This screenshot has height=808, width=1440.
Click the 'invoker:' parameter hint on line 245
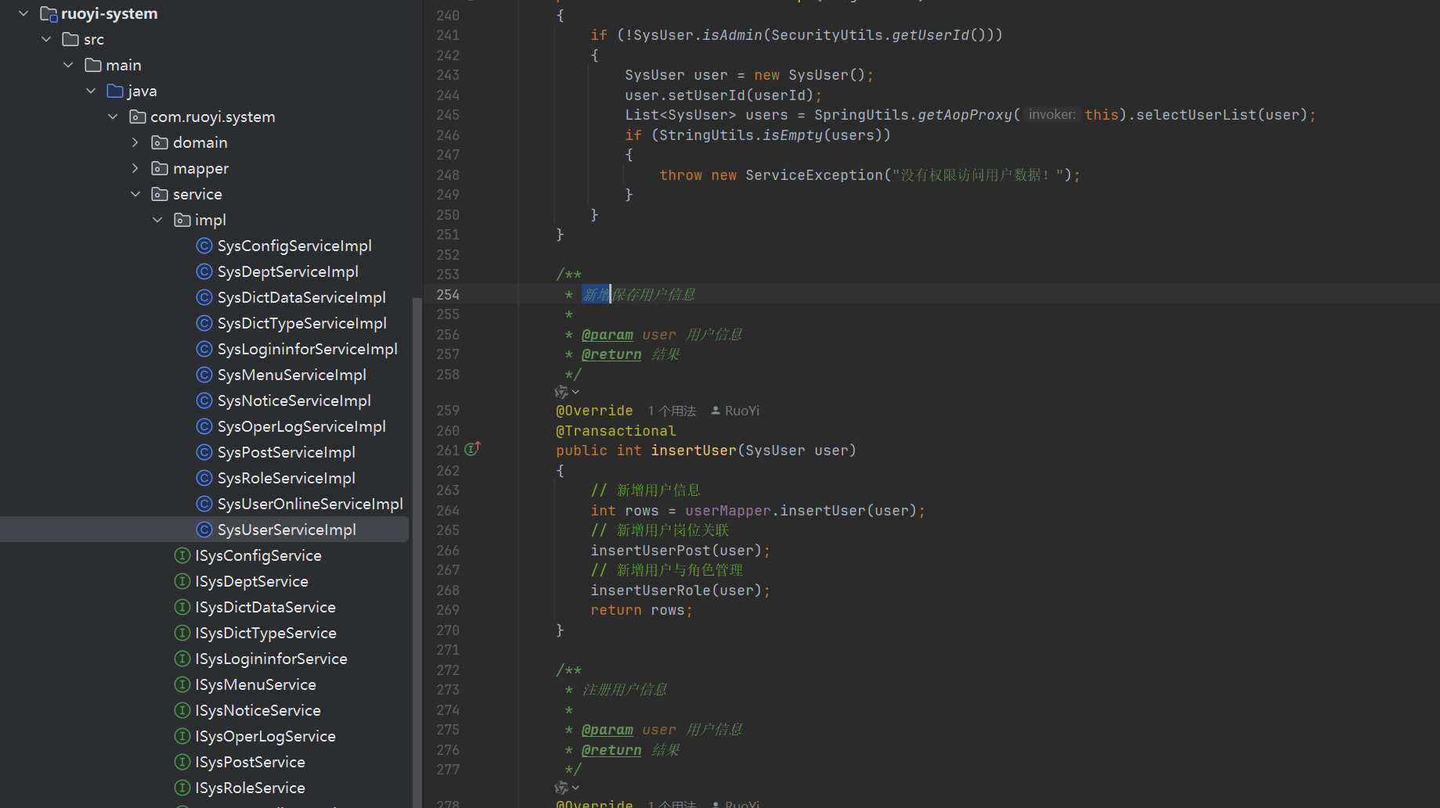coord(1052,115)
